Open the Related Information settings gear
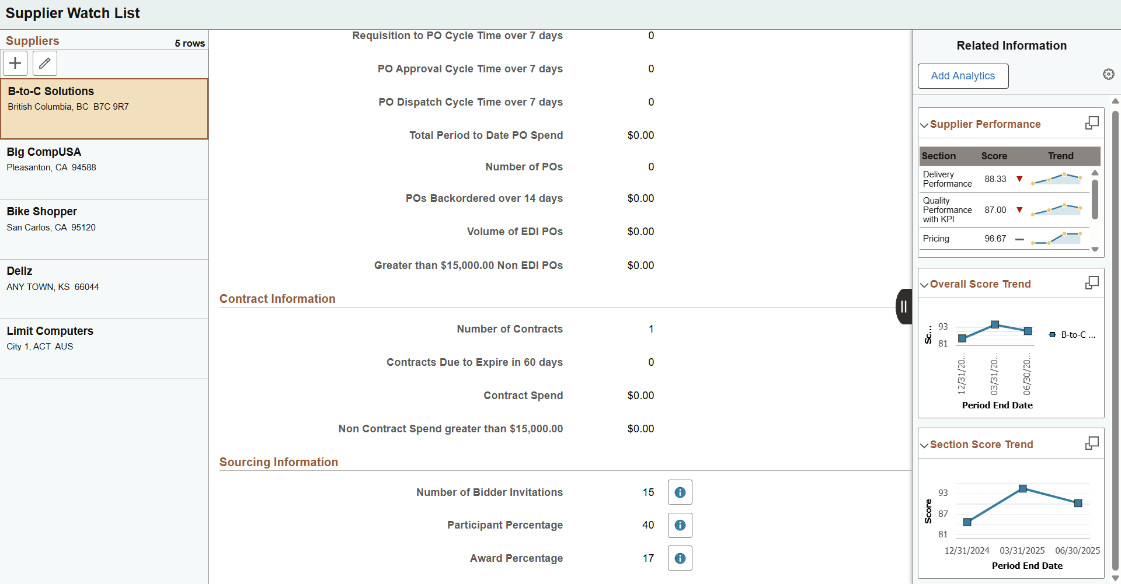Image resolution: width=1121 pixels, height=584 pixels. coord(1109,75)
